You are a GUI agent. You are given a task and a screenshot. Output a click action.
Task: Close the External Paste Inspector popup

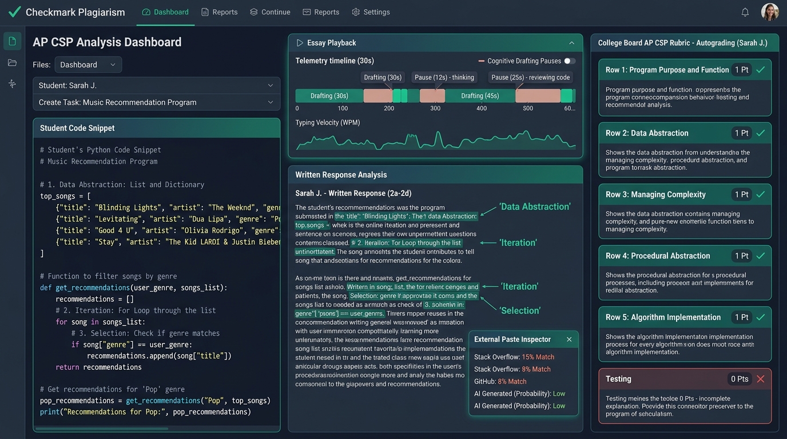pyautogui.click(x=569, y=340)
